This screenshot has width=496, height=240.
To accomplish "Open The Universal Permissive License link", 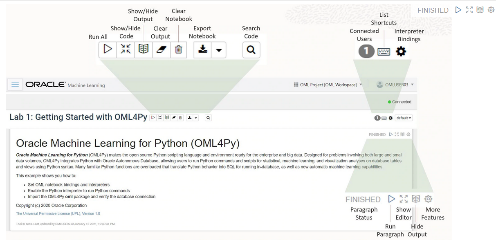I will click(x=58, y=213).
